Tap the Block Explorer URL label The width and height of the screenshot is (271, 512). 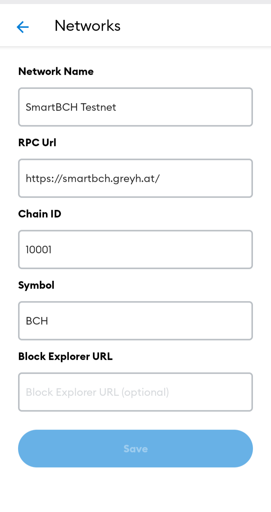point(65,356)
